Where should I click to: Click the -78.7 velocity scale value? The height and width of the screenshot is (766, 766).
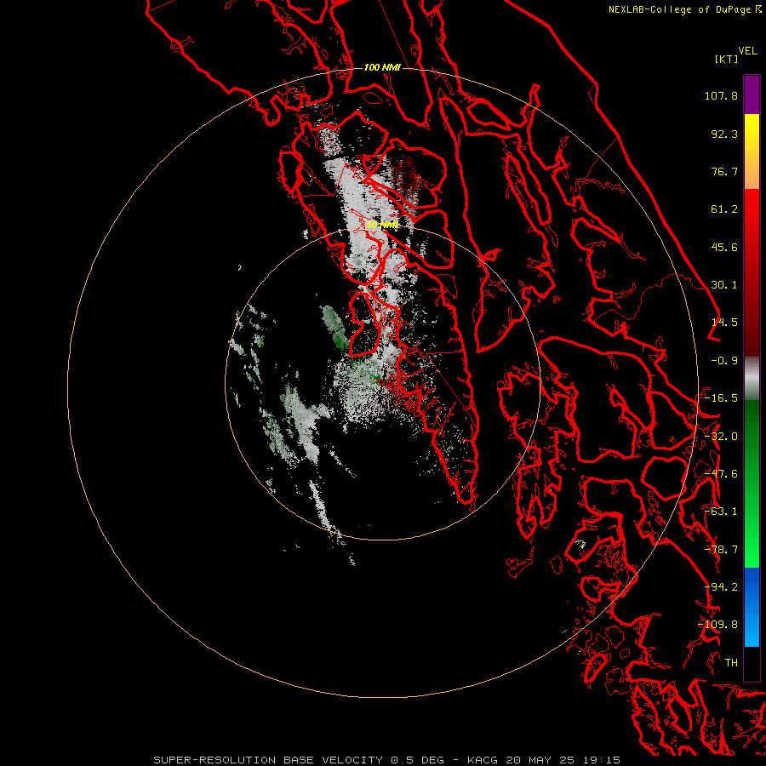pos(721,550)
